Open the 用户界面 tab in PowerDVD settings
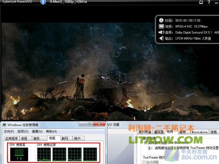 point(145,132)
